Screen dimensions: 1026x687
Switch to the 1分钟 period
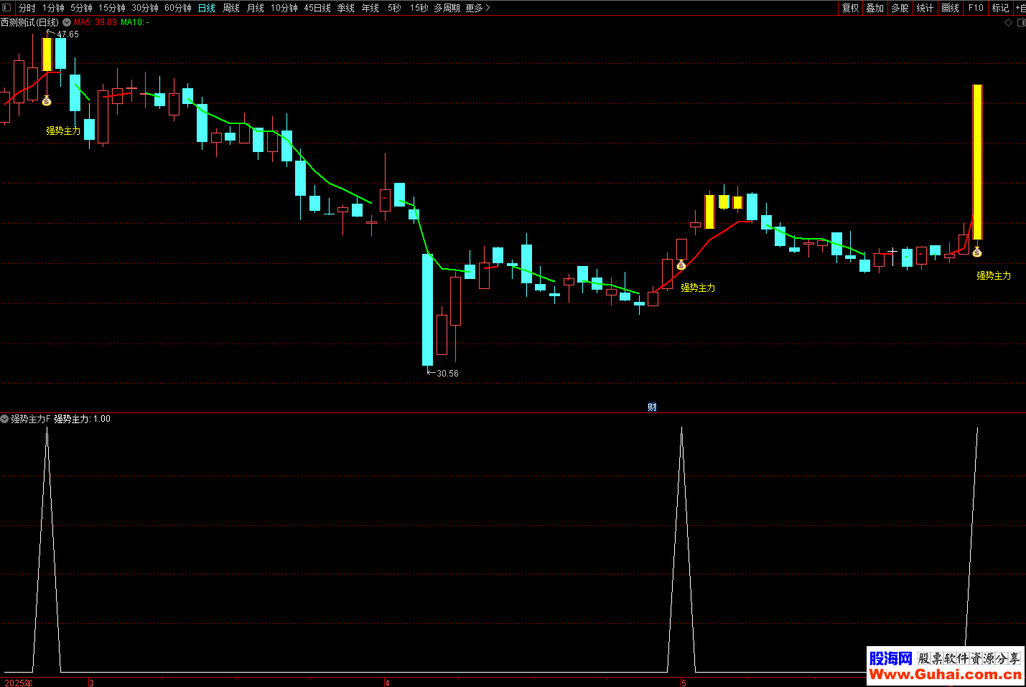[x=53, y=8]
